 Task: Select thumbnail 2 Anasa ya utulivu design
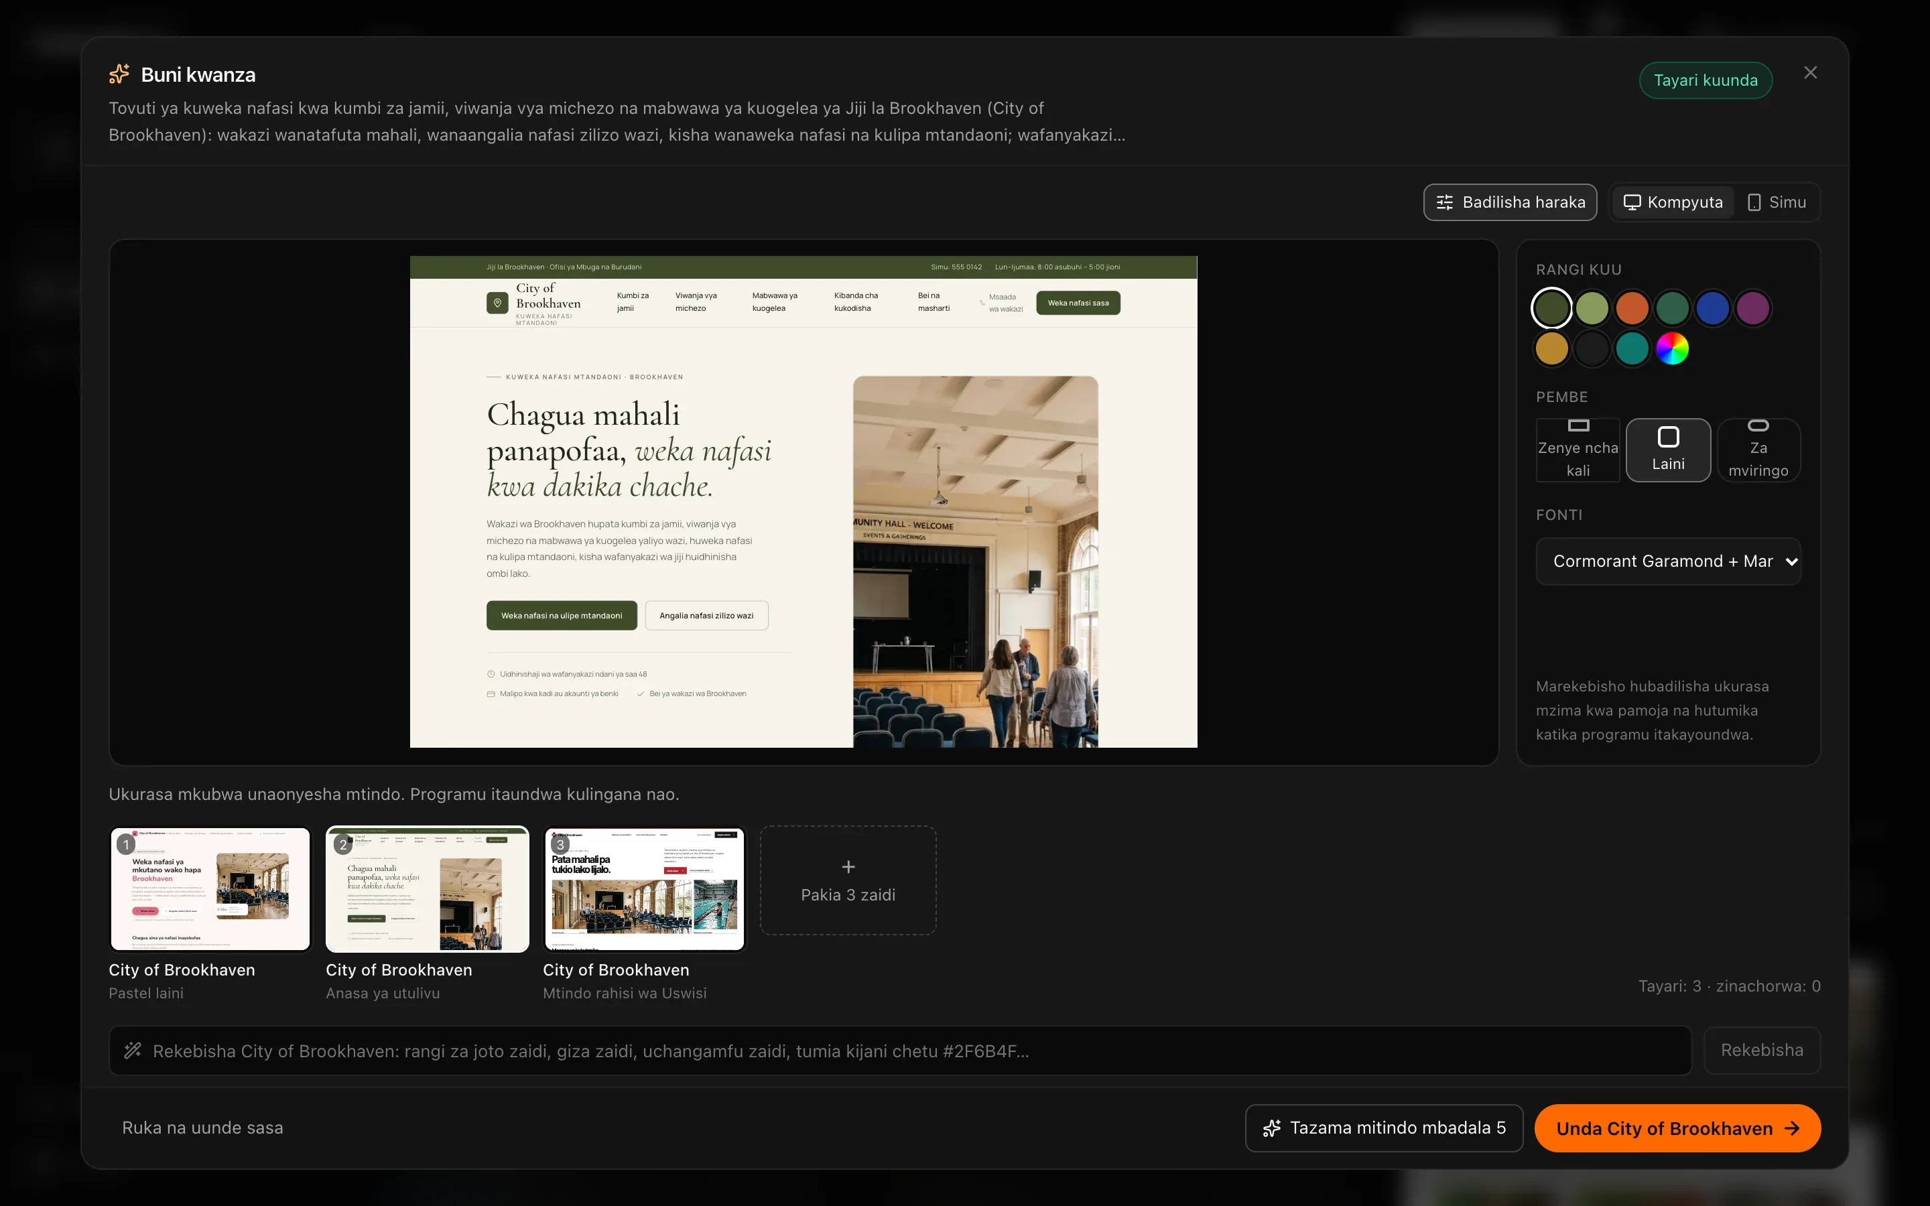click(x=428, y=888)
